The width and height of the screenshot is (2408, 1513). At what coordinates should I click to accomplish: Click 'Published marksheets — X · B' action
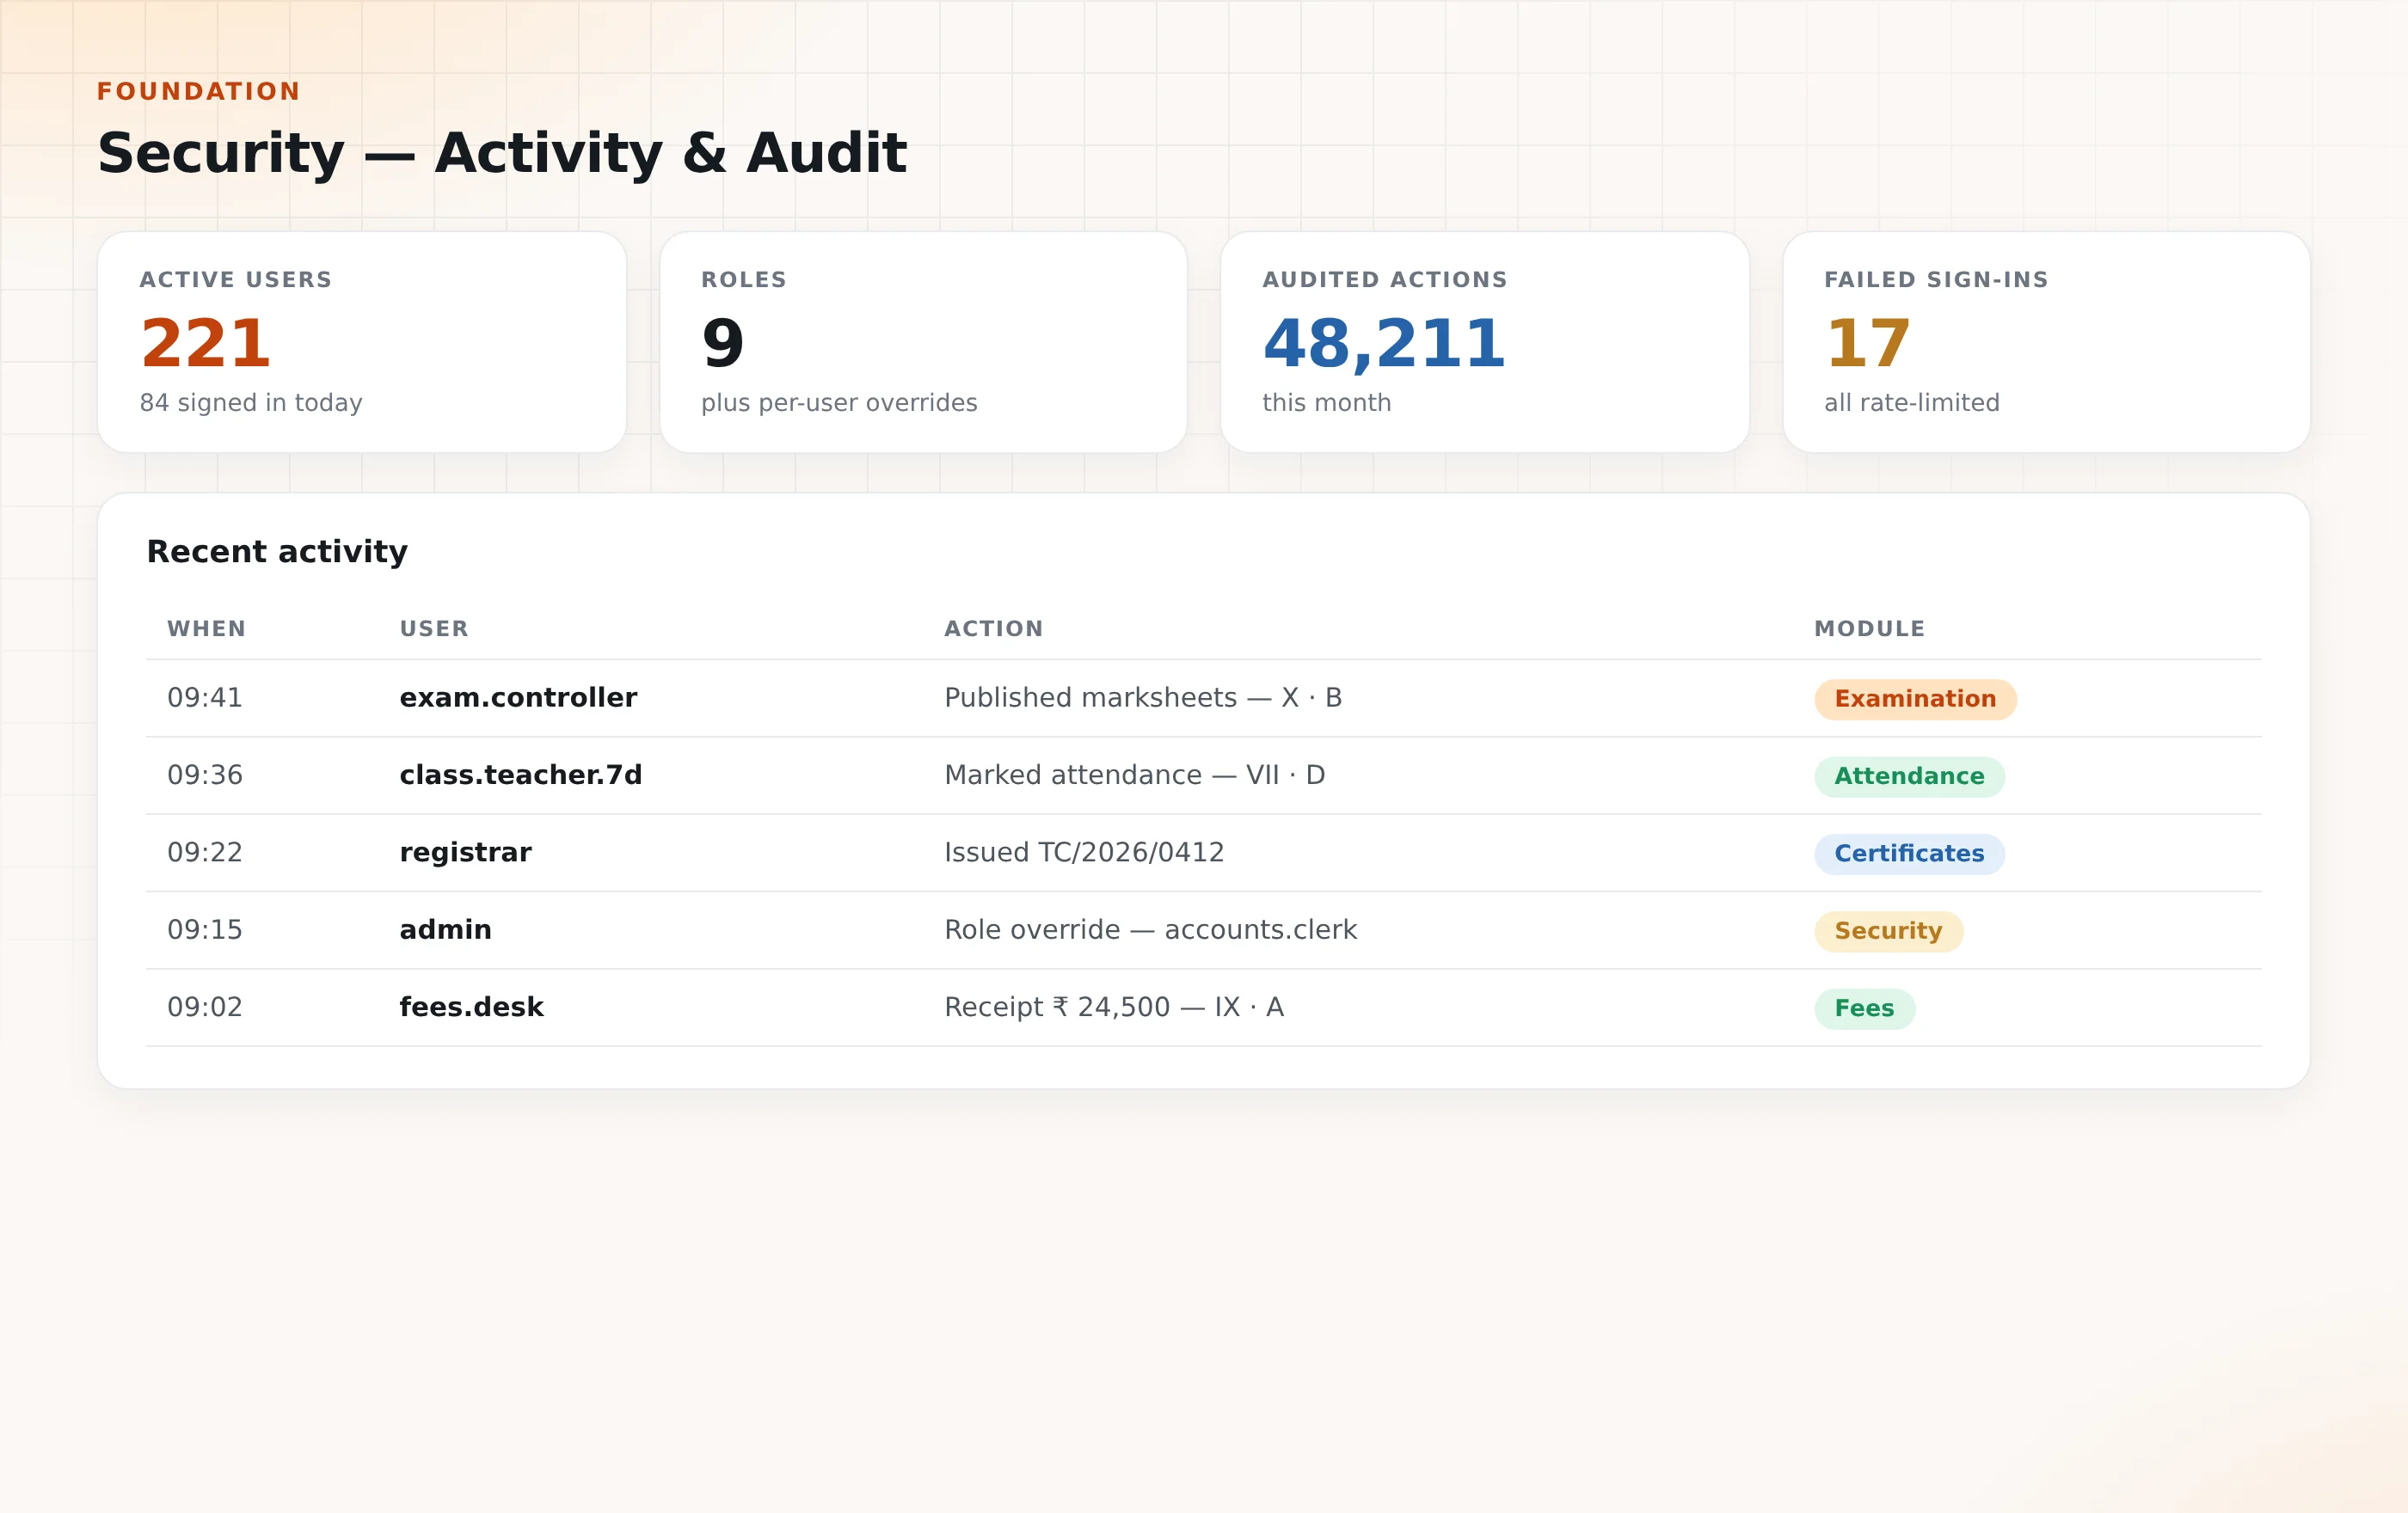coord(1143,697)
